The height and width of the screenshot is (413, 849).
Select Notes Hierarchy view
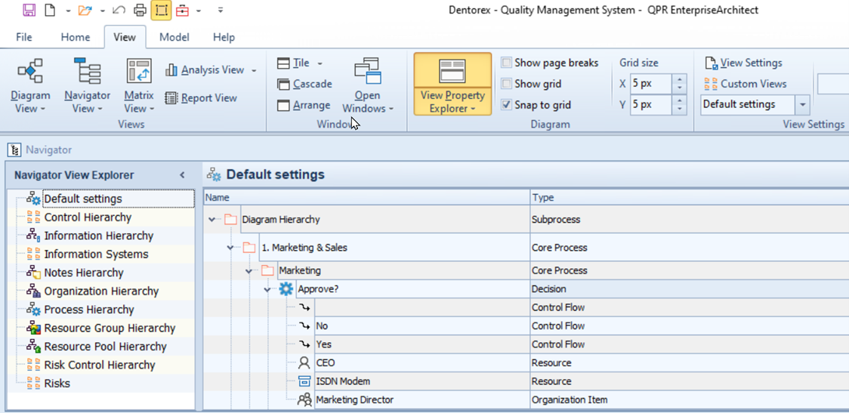pos(84,273)
